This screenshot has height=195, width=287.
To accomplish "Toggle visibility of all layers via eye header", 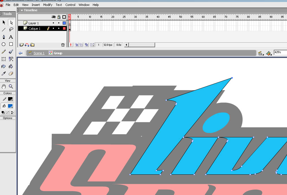I will tap(53, 17).
